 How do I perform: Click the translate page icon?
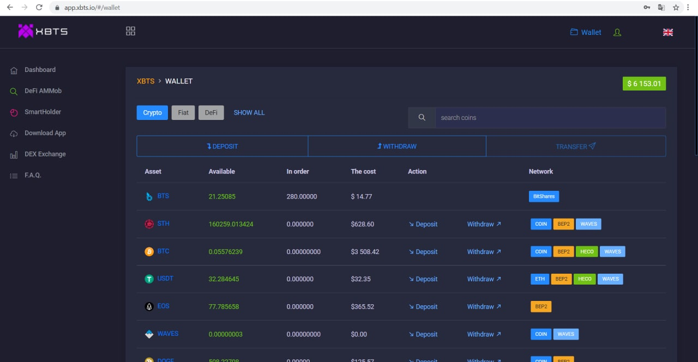click(x=661, y=8)
